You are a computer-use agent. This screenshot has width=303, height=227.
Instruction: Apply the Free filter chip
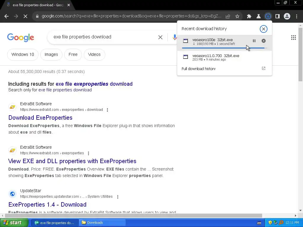(73, 55)
